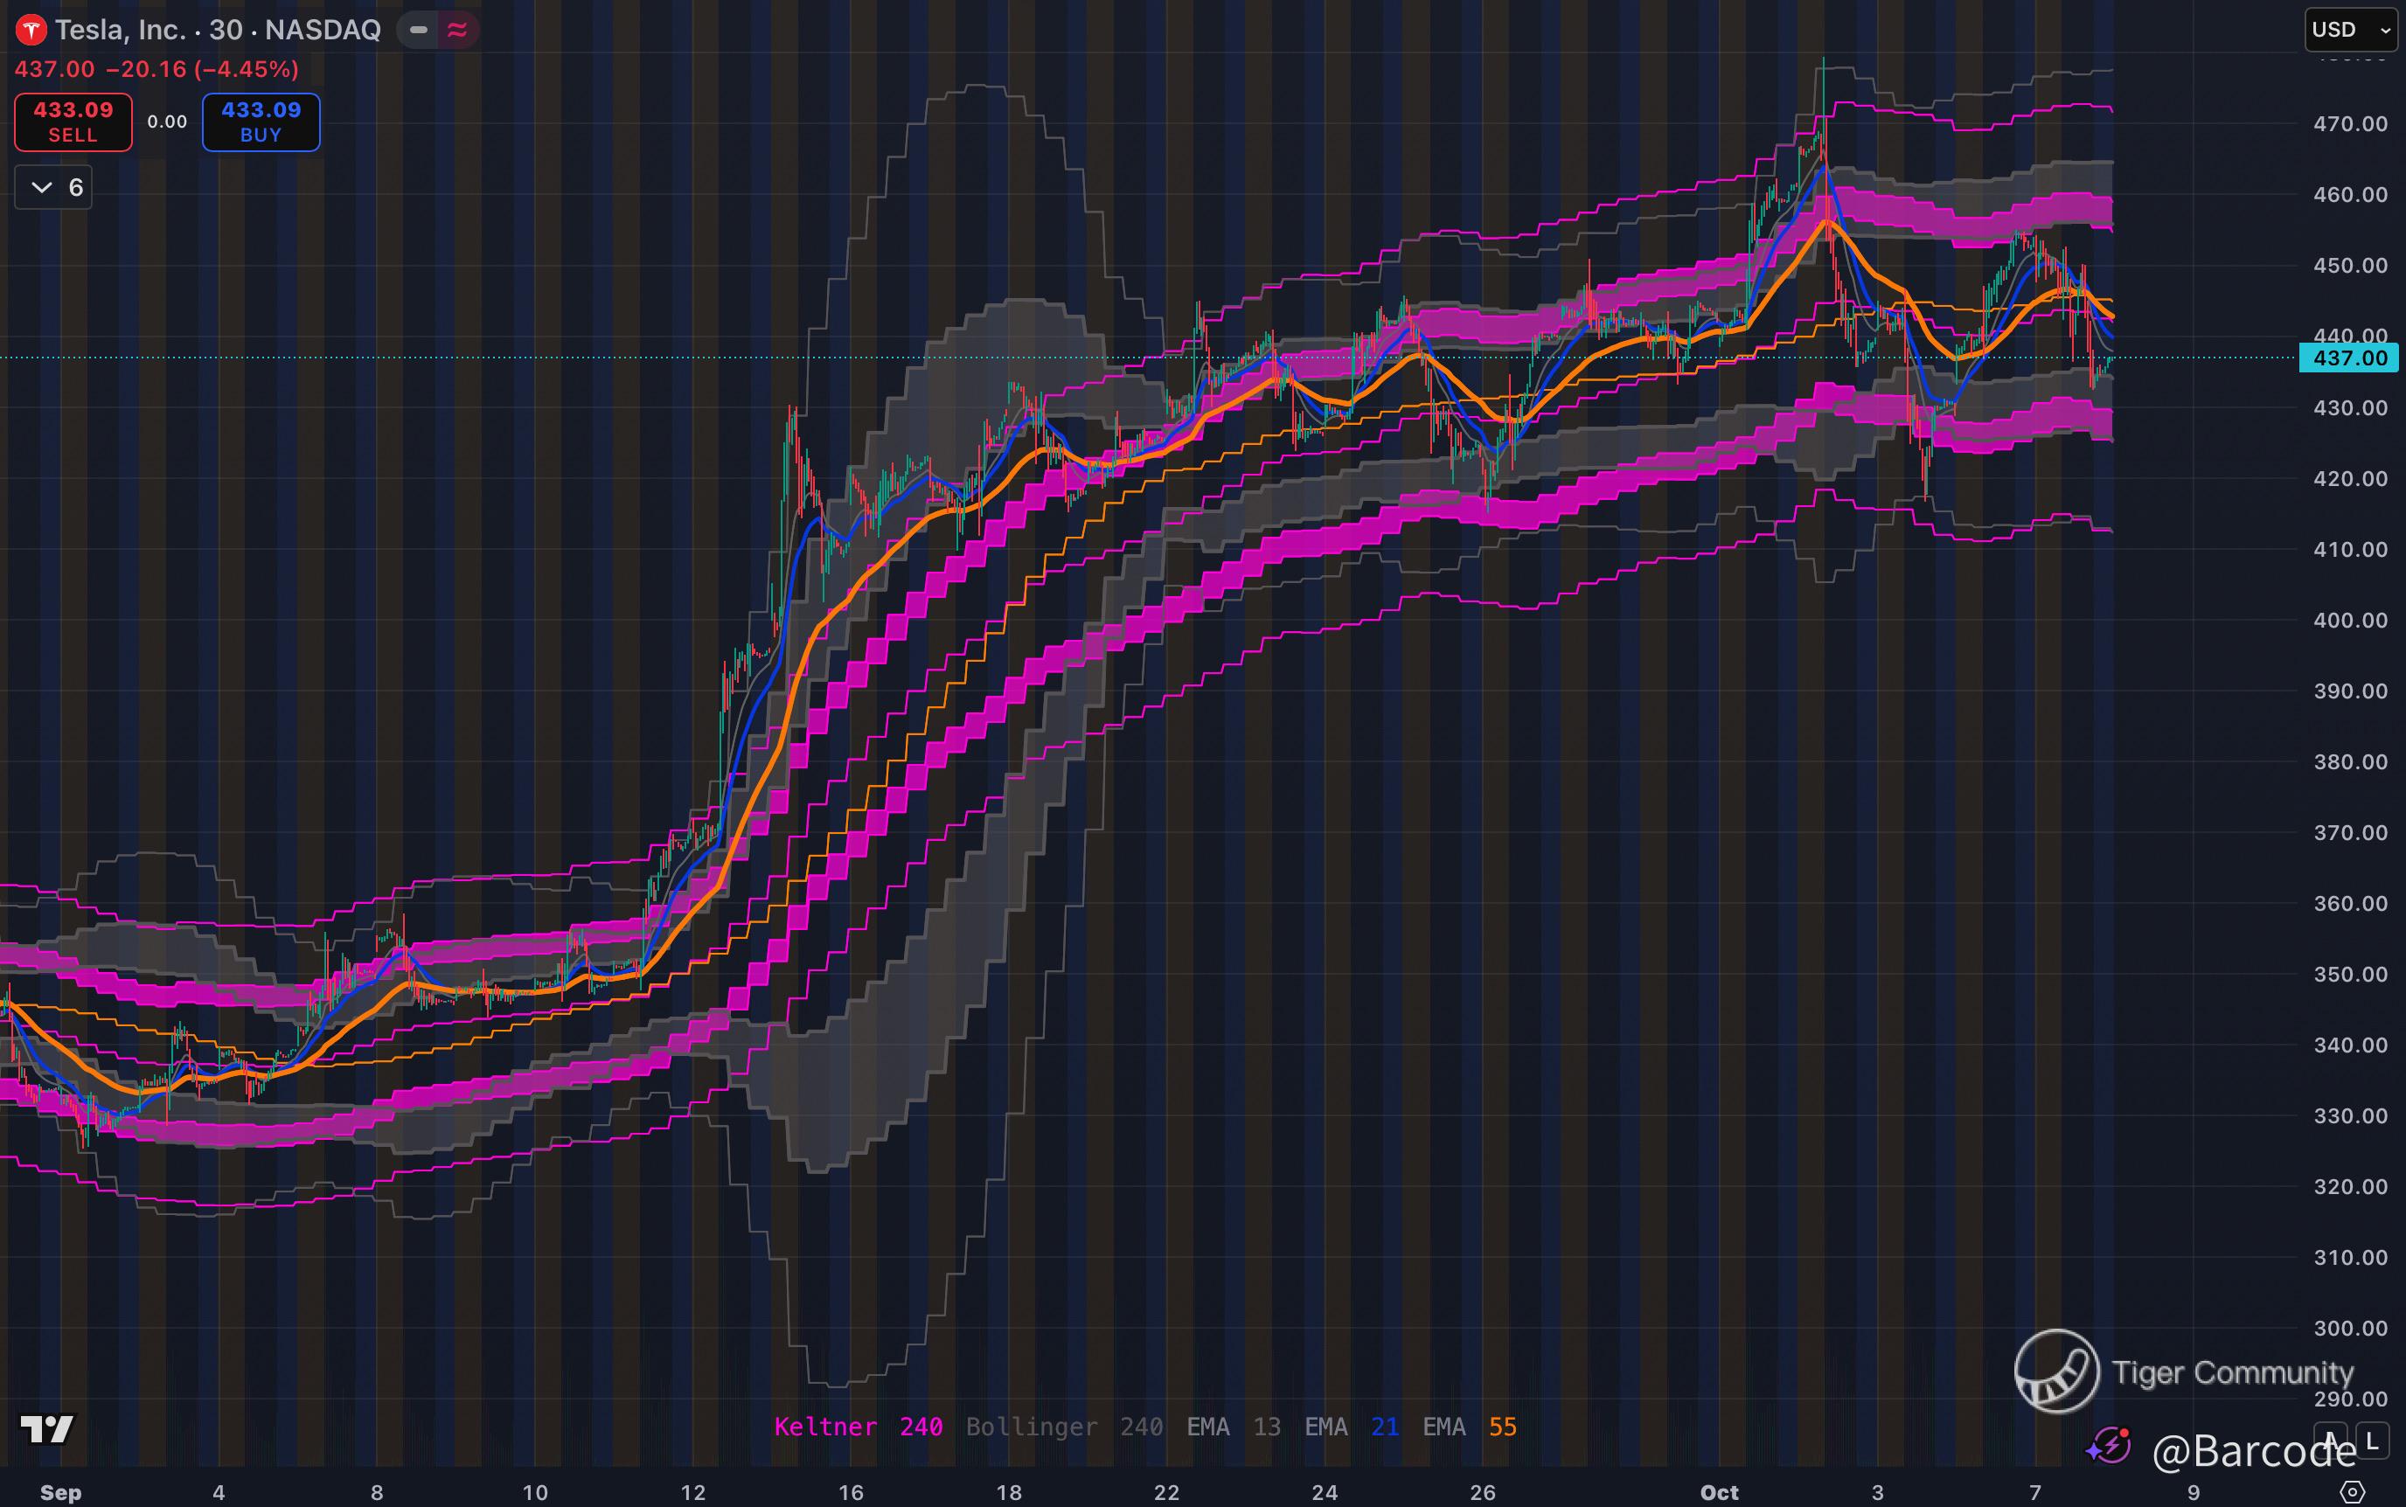Click the EMA 21 blue label
Viewport: 2406px width, 1507px height.
pyautogui.click(x=1351, y=1427)
